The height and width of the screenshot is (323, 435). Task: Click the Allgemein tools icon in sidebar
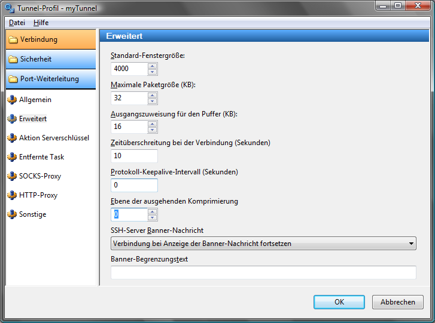(x=11, y=100)
